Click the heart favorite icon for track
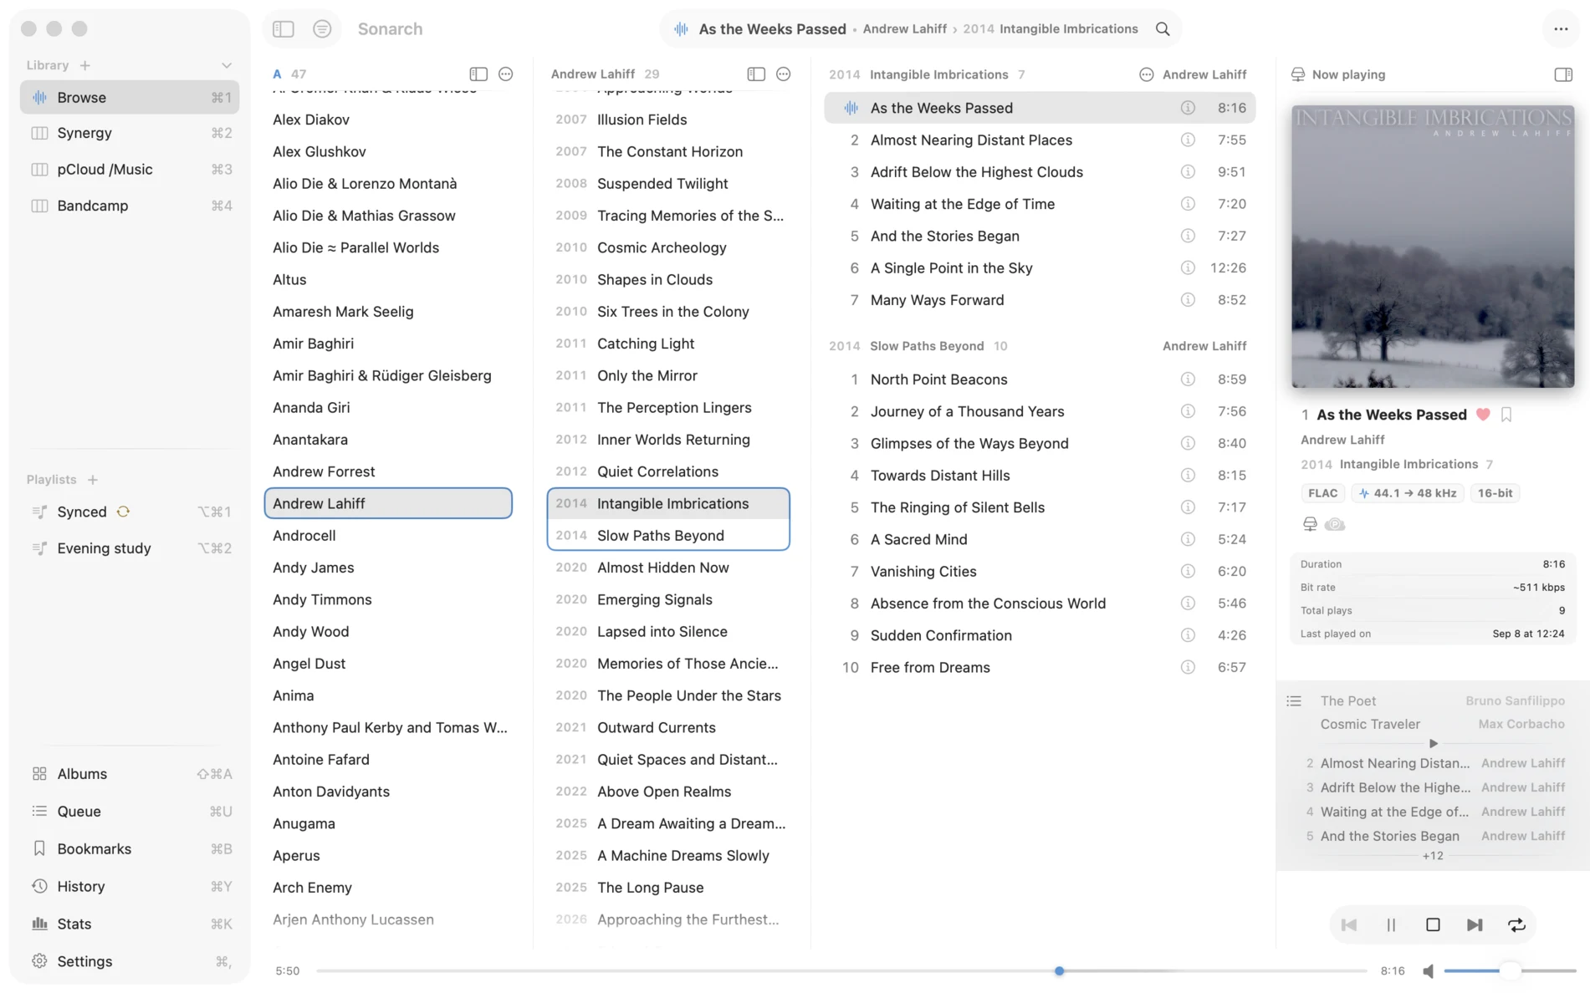 [x=1483, y=414]
